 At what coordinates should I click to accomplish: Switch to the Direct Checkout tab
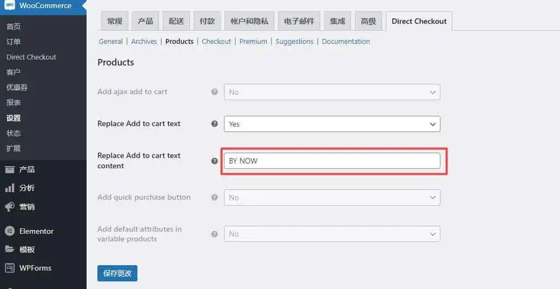(419, 21)
